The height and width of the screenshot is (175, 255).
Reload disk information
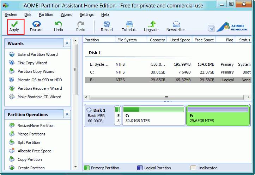click(107, 27)
